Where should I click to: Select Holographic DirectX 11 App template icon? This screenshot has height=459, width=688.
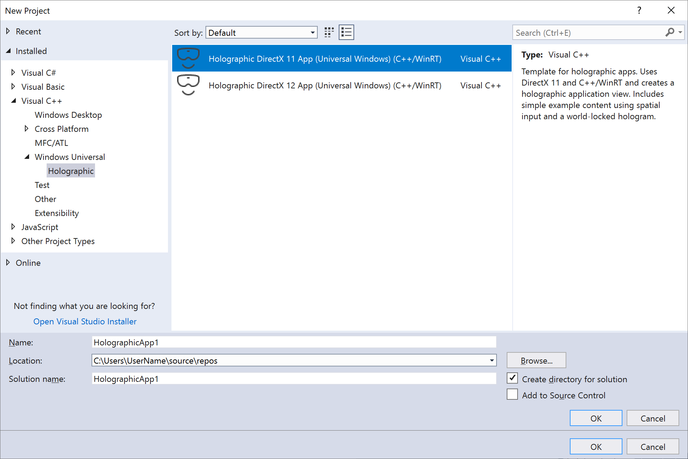coord(188,58)
